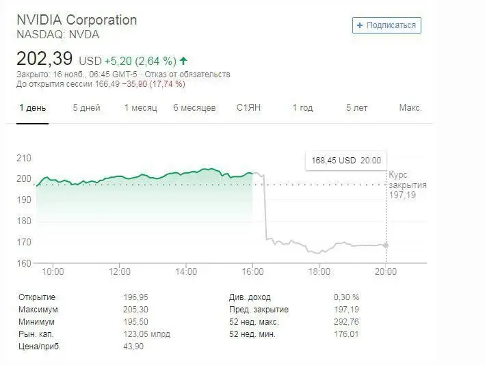Click the 16:00 label on time axis
485x365 pixels.
pos(253,271)
